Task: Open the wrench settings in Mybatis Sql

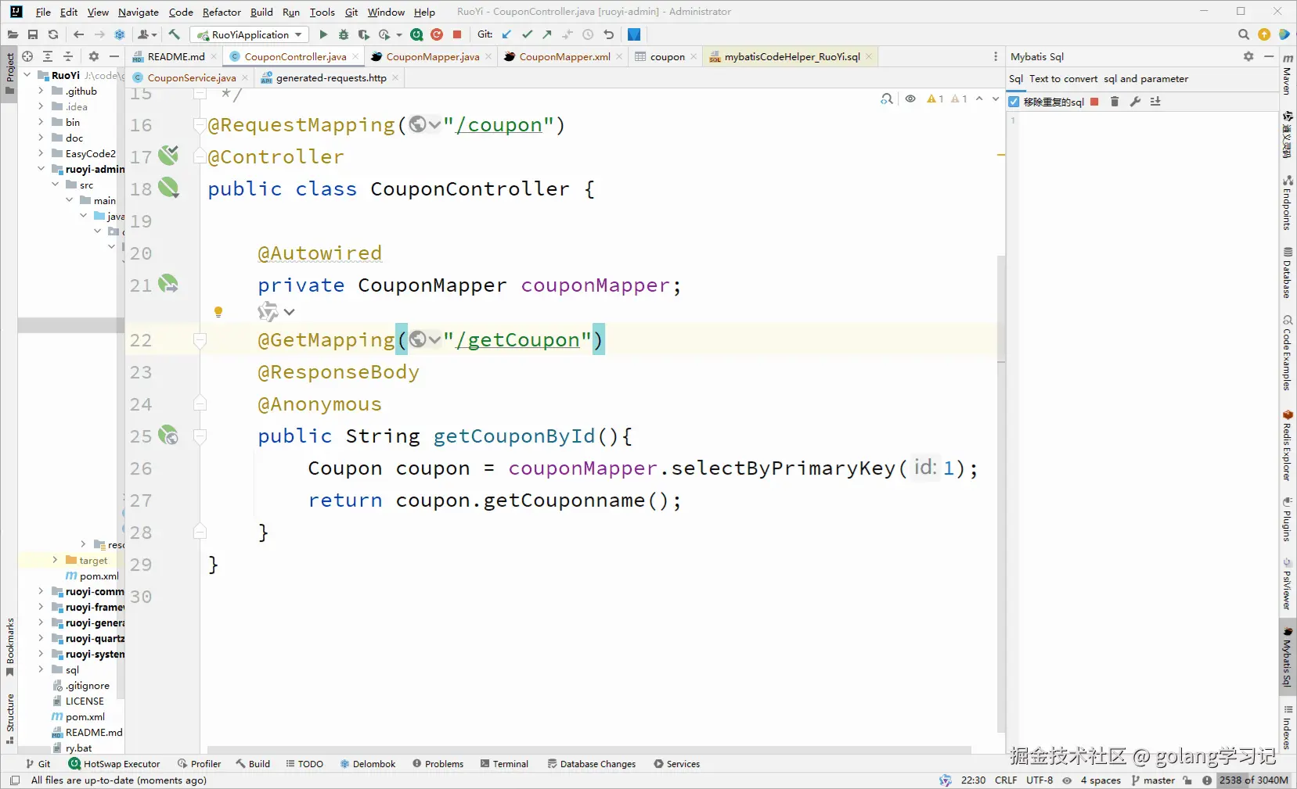Action: [x=1135, y=102]
